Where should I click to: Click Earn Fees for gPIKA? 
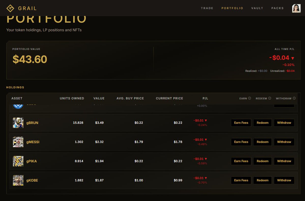(x=241, y=161)
